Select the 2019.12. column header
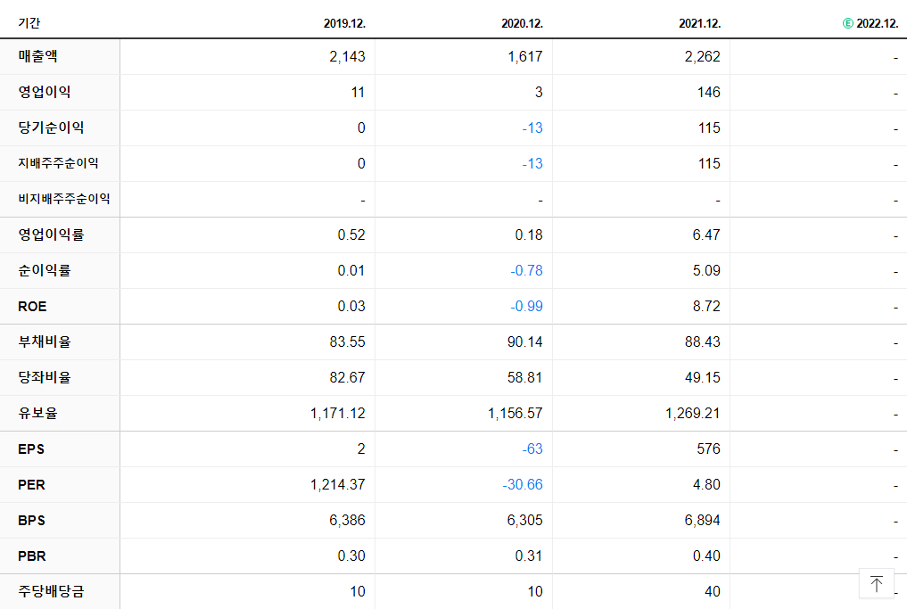The height and width of the screenshot is (609, 907). [x=344, y=23]
